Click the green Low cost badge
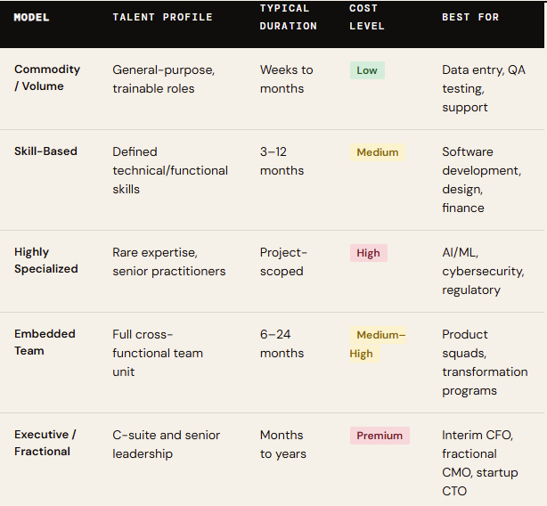Viewport: 547px width, 506px height. click(x=367, y=70)
